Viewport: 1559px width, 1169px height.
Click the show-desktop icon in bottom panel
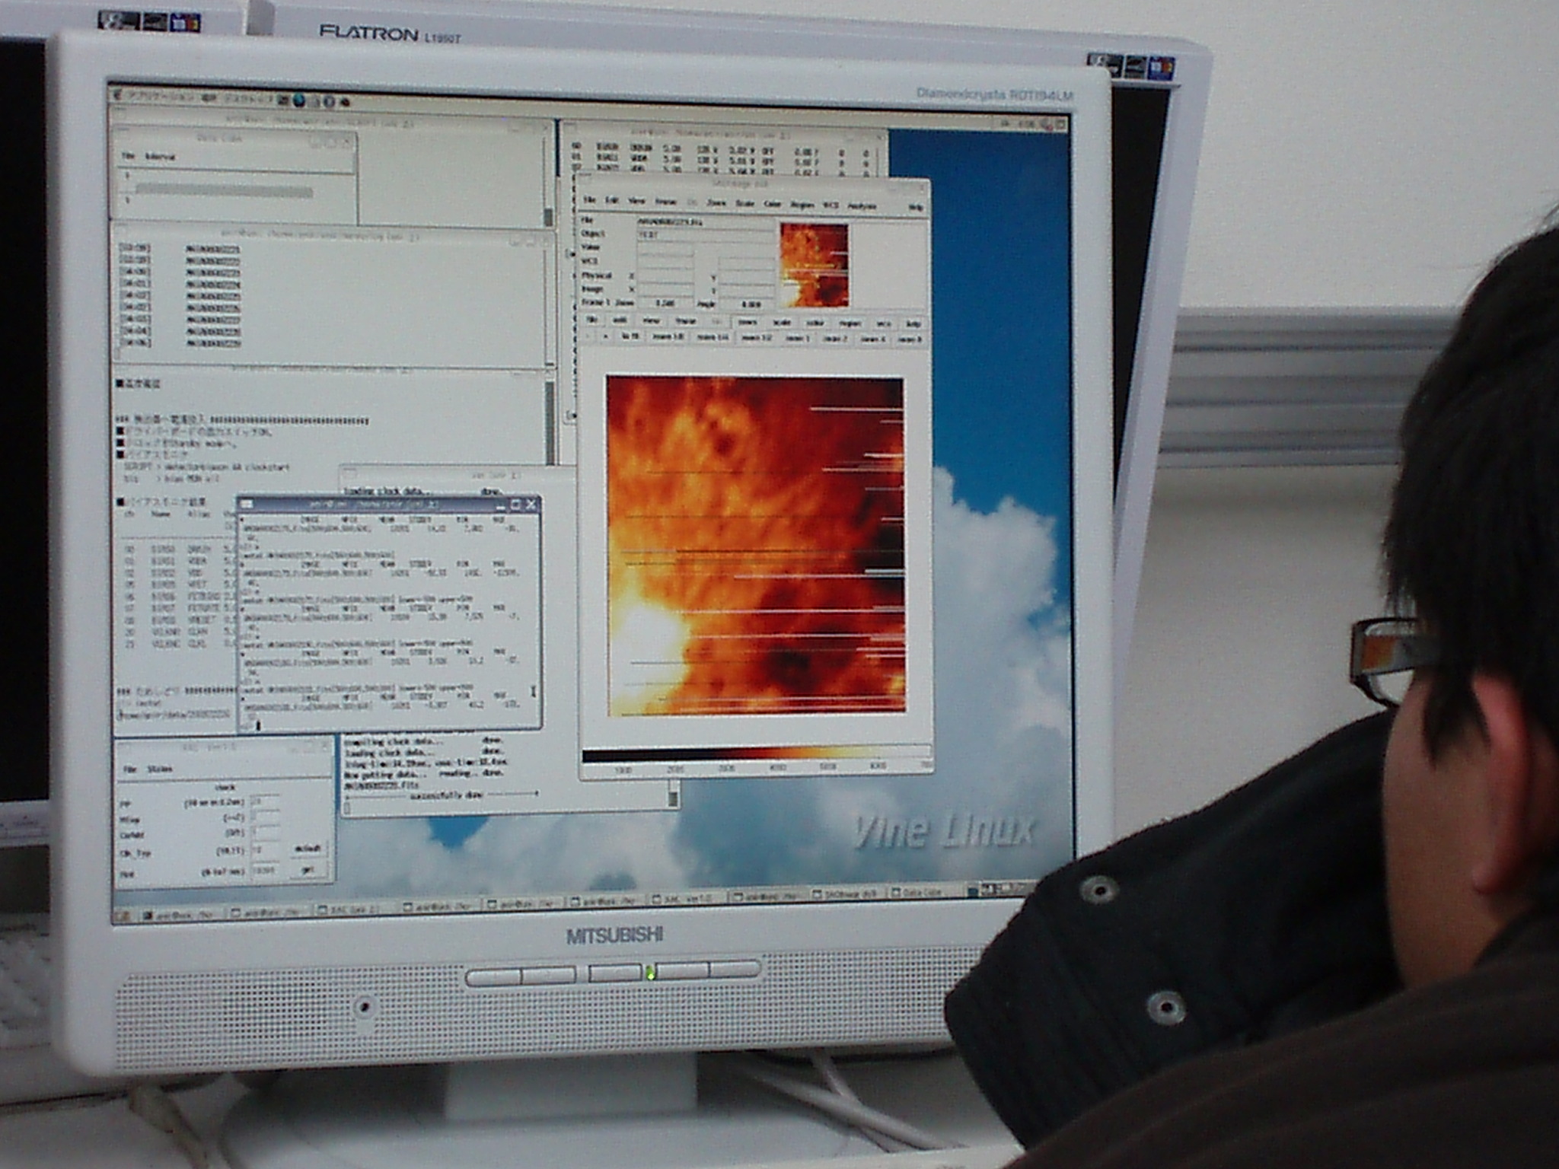pos(123,915)
